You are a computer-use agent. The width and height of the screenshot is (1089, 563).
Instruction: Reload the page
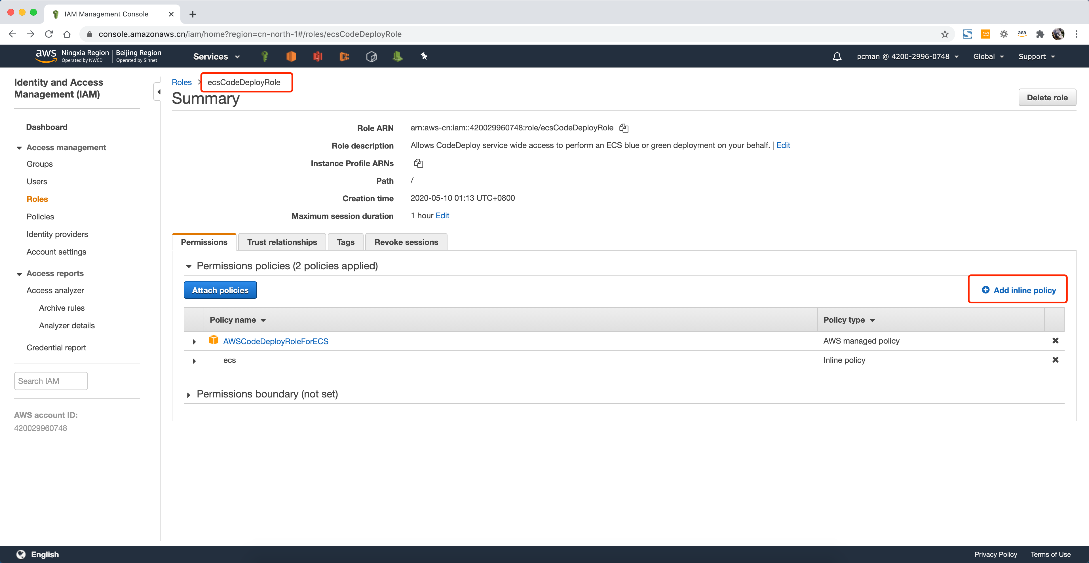tap(48, 34)
